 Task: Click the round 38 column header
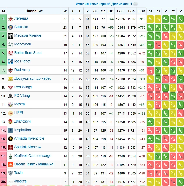pyautogui.click(x=180, y=11)
